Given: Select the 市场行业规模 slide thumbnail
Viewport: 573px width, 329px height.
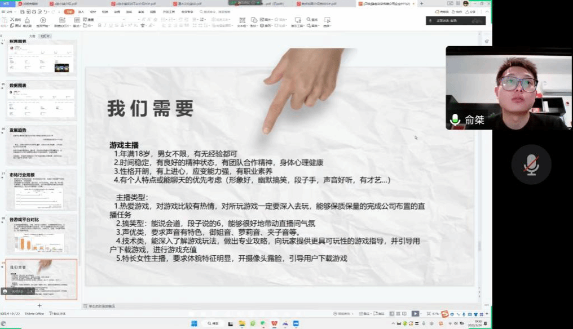Looking at the screenshot, I should point(41,192).
